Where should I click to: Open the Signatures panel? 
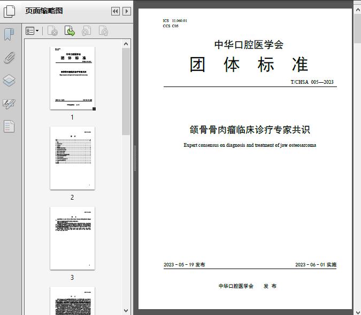tap(9, 104)
